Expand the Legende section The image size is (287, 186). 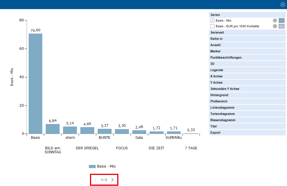247,70
